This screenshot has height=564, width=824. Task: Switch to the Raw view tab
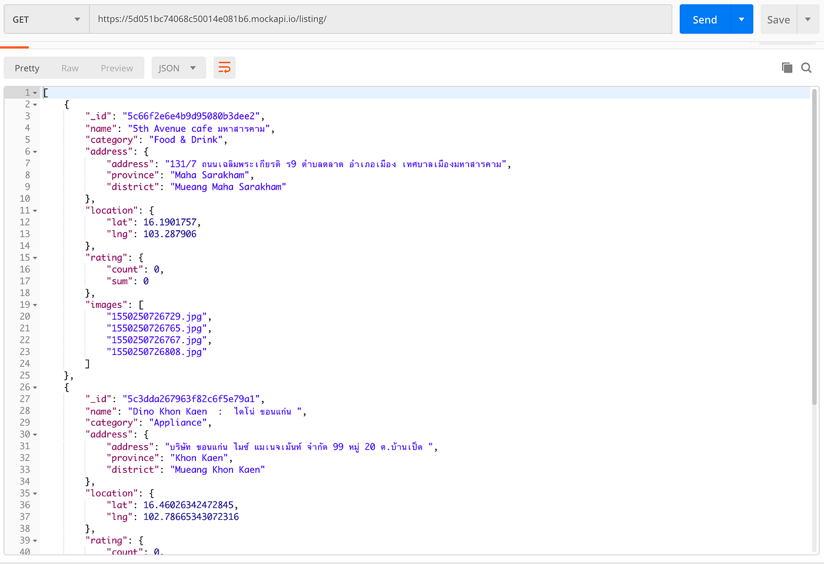pos(70,68)
